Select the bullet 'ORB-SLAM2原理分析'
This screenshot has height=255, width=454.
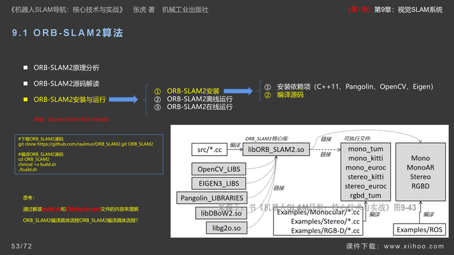pyautogui.click(x=66, y=67)
